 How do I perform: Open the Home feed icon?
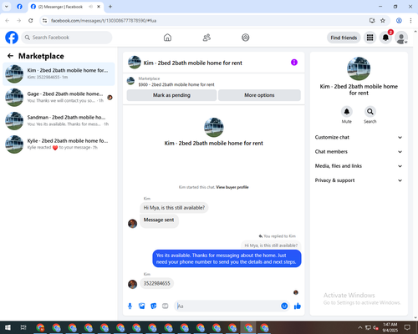pyautogui.click(x=167, y=38)
